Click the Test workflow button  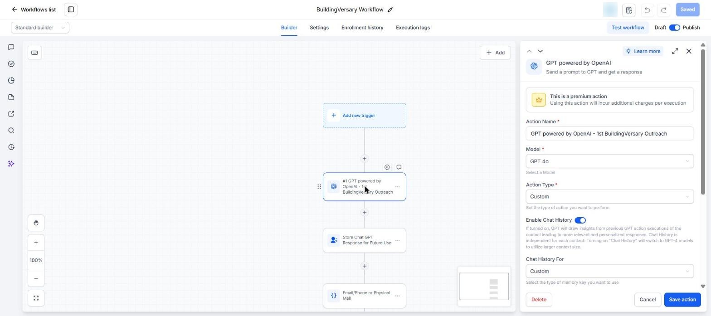628,28
